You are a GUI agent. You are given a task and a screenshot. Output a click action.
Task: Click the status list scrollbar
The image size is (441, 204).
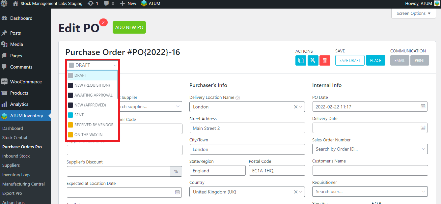[118, 85]
